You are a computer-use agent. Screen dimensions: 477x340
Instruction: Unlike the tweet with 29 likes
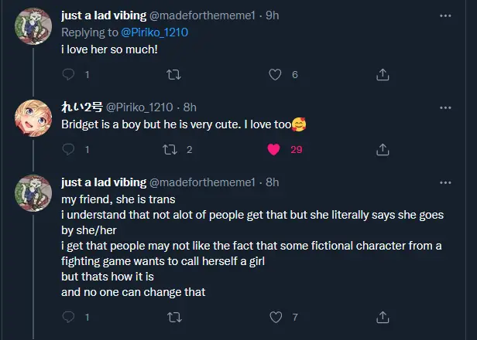[274, 150]
